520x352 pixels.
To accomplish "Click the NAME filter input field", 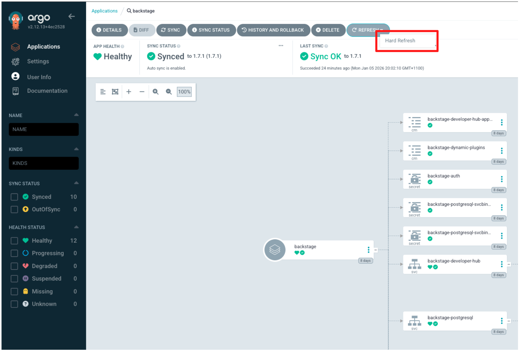I will pyautogui.click(x=44, y=129).
